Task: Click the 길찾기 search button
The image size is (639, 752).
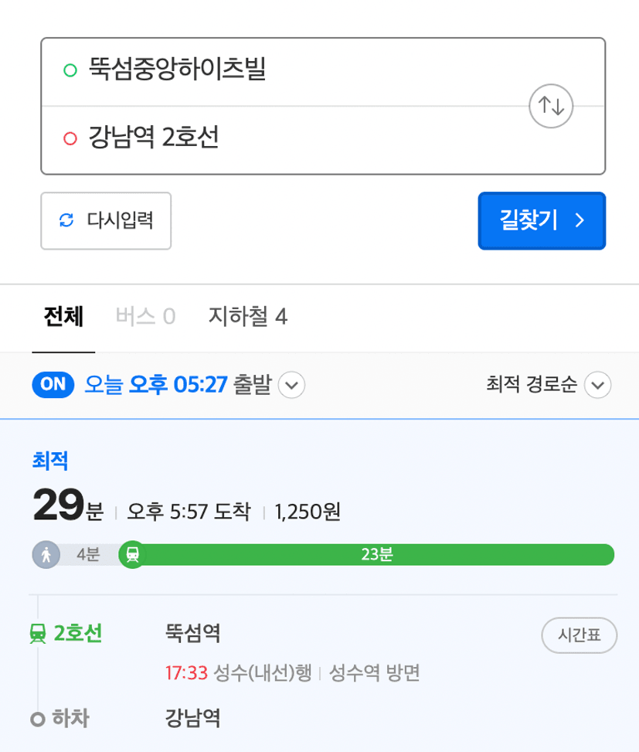Action: pyautogui.click(x=542, y=220)
